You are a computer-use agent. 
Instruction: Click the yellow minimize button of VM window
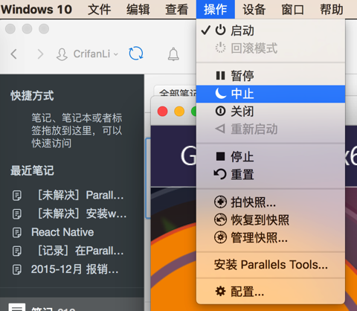pyautogui.click(x=179, y=112)
